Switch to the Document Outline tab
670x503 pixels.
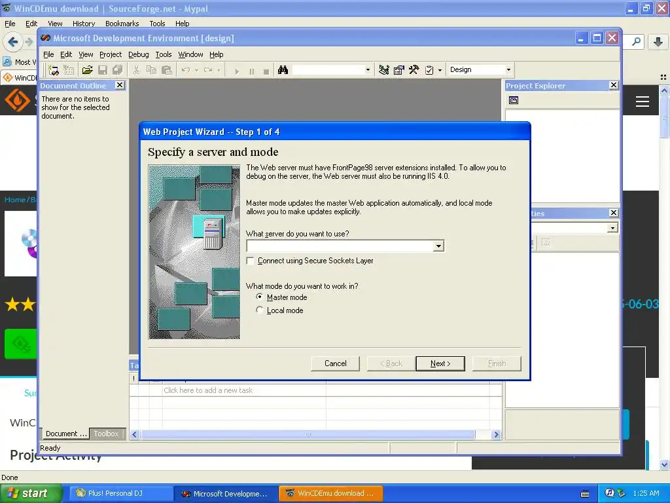(65, 434)
